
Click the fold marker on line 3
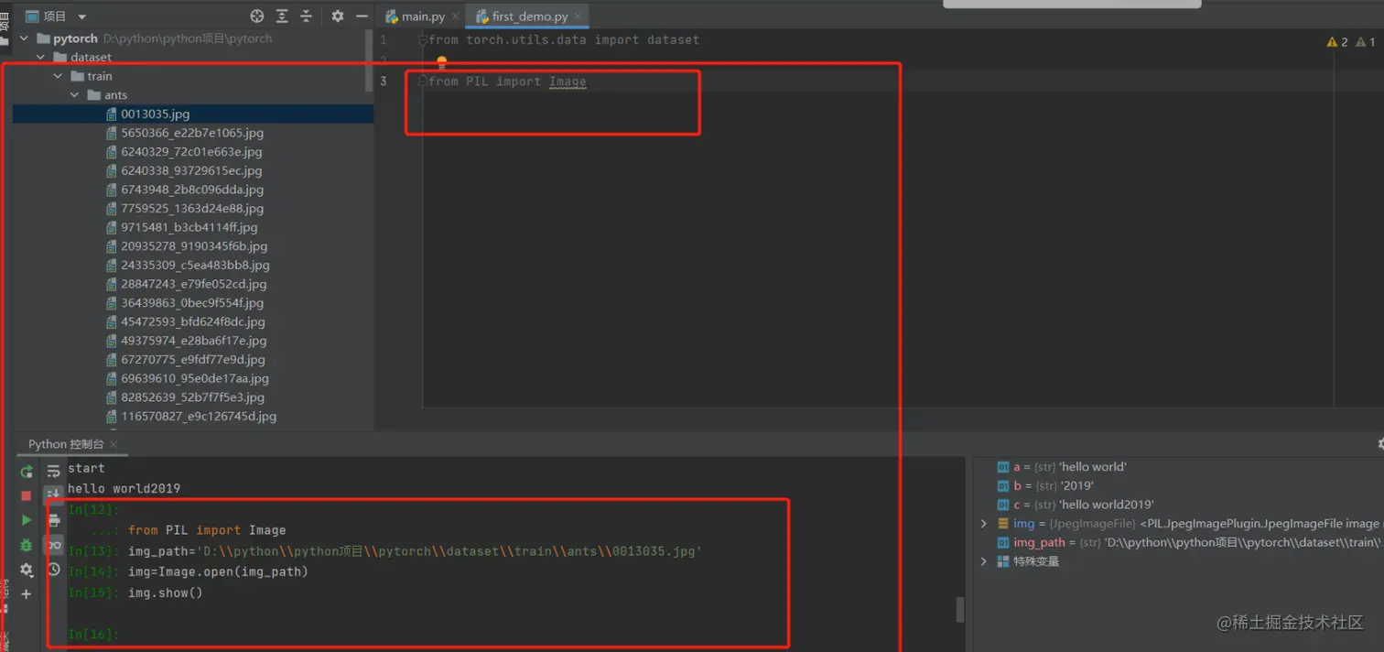click(423, 81)
